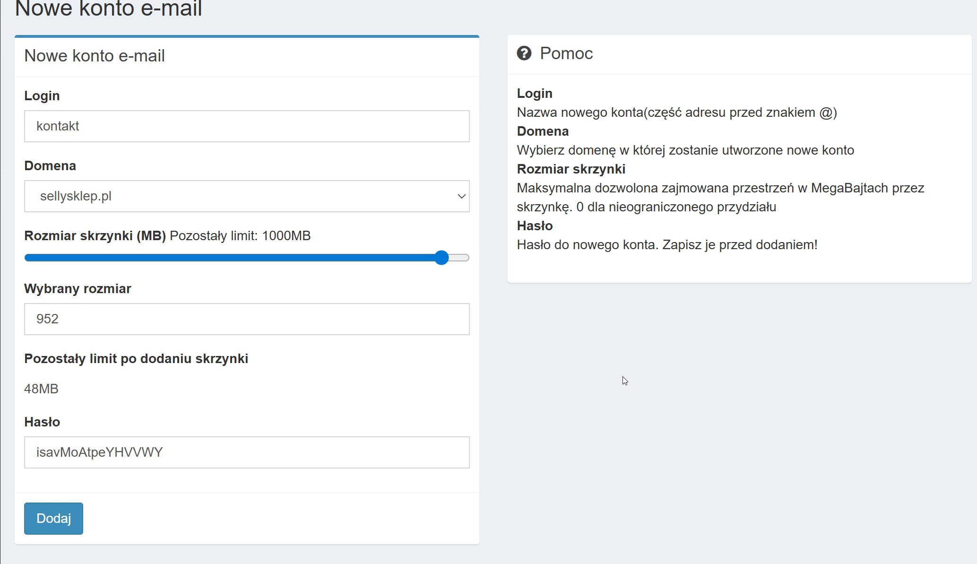Click the chevron arrow of the domain selector
Viewport: 977px width, 564px height.
pyautogui.click(x=461, y=196)
